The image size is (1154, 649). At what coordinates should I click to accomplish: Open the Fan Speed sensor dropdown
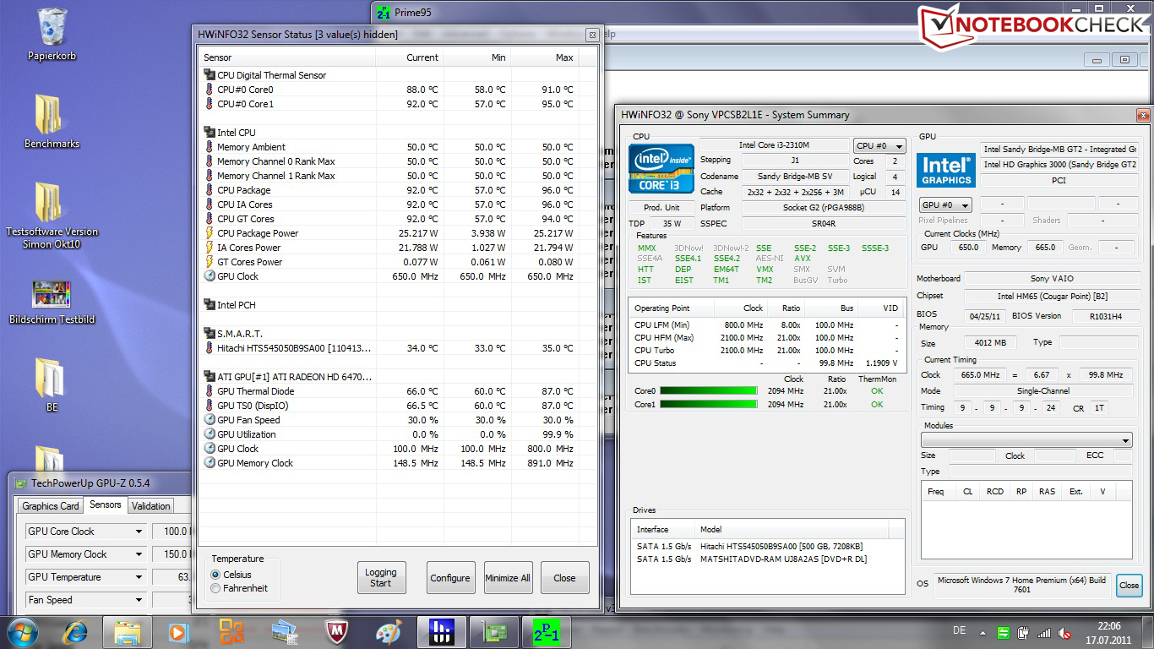pos(84,600)
